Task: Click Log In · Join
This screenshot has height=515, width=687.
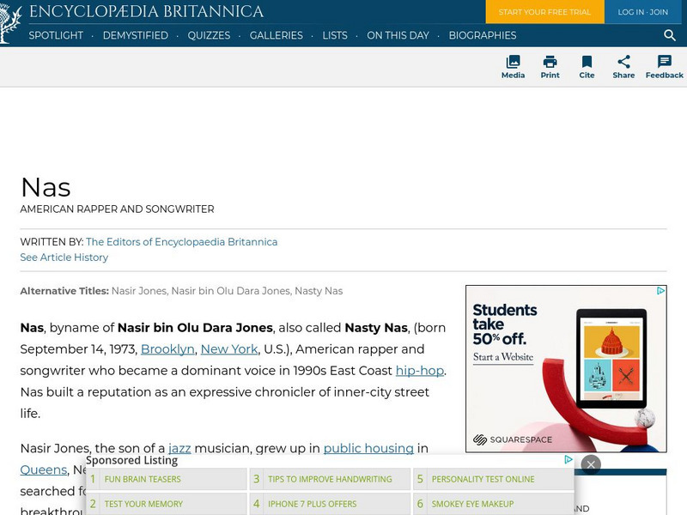Action: 642,12
